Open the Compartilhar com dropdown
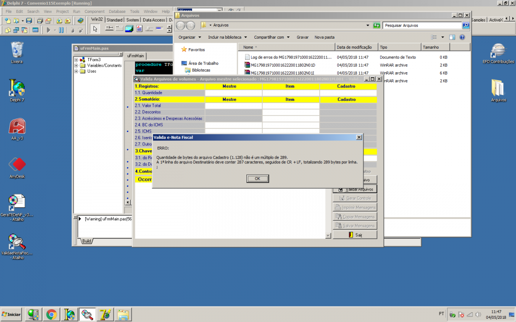Screen dimensions: 516x322 point(271,37)
